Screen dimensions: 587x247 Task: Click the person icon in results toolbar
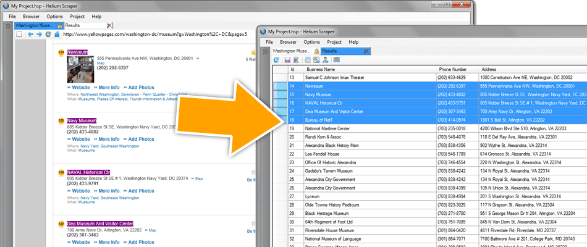tap(325, 60)
